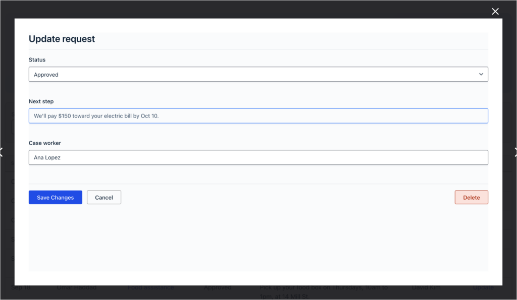The height and width of the screenshot is (300, 517).
Task: Click the "Status" field label
Action: pos(37,59)
